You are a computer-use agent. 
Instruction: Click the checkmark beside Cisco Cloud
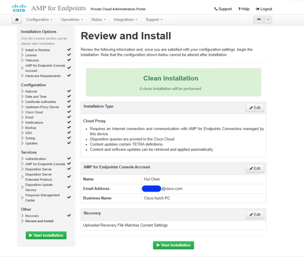(x=69, y=112)
